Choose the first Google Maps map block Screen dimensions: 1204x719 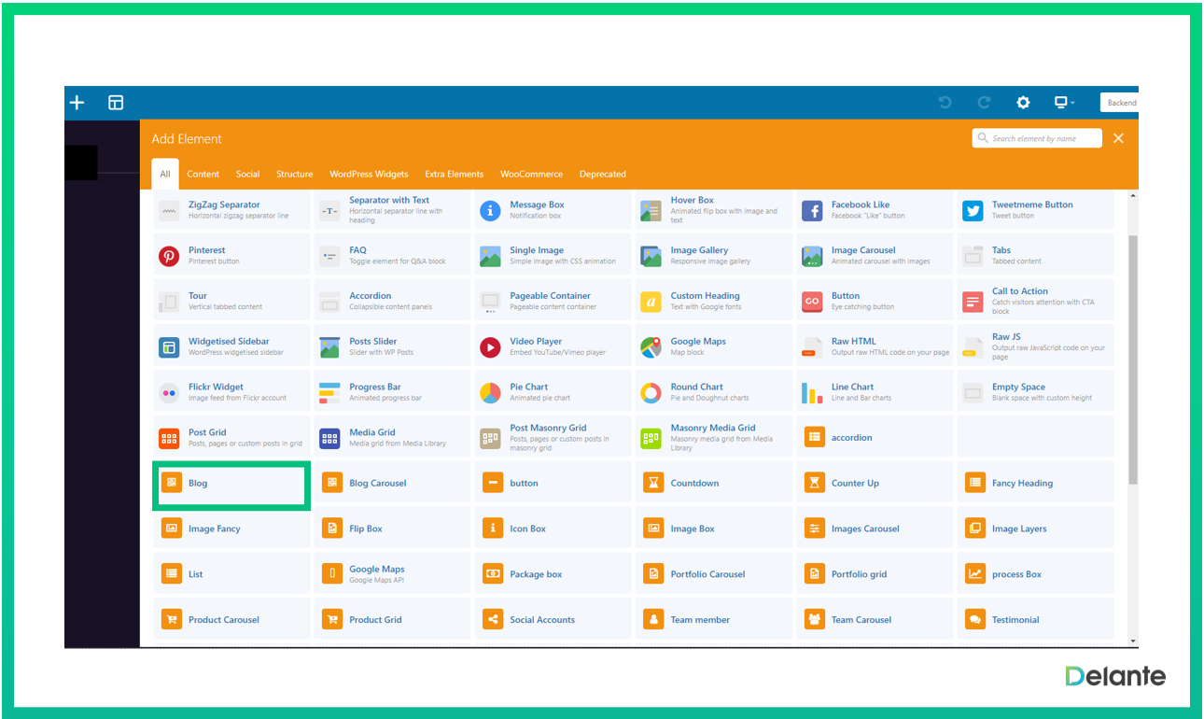pos(713,346)
